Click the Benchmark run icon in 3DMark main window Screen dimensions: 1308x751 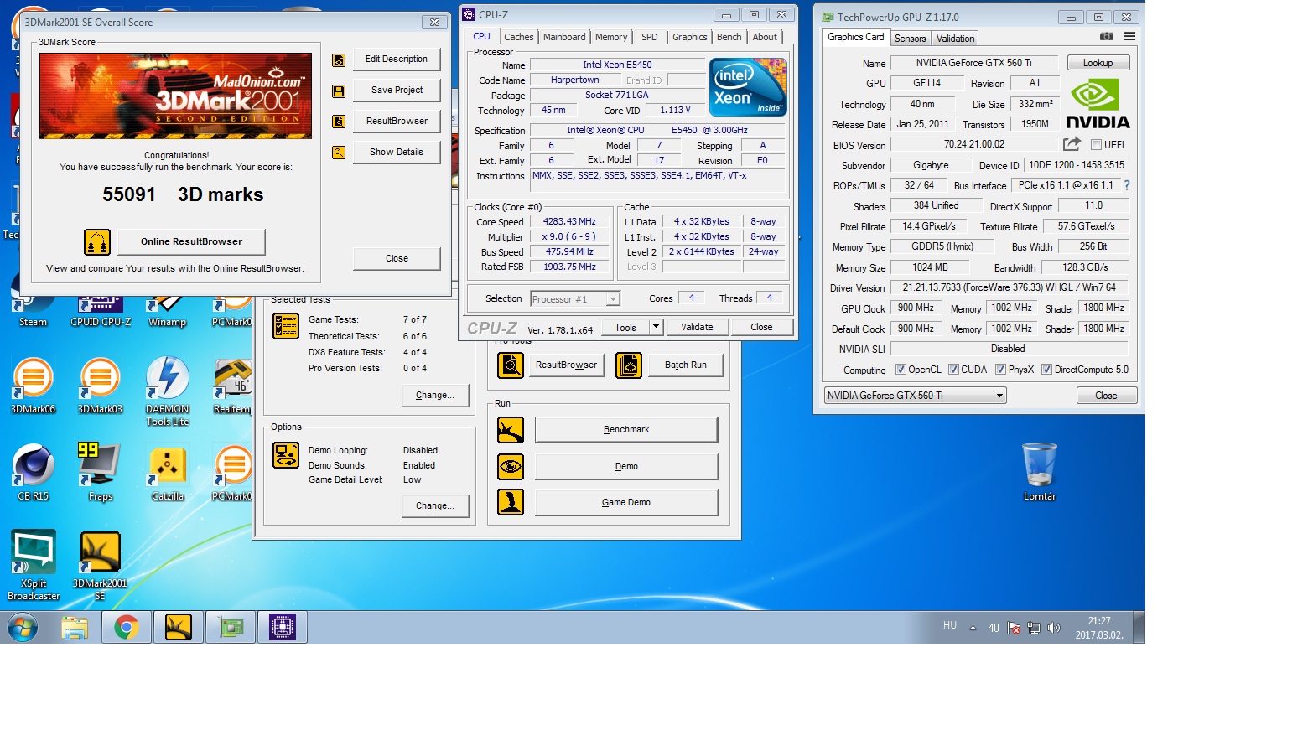[x=511, y=430]
